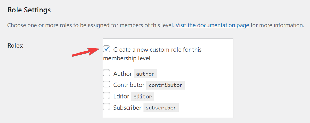The height and width of the screenshot is (123, 310).
Task: Click the gray "editor" slug tag
Action: [143, 96]
